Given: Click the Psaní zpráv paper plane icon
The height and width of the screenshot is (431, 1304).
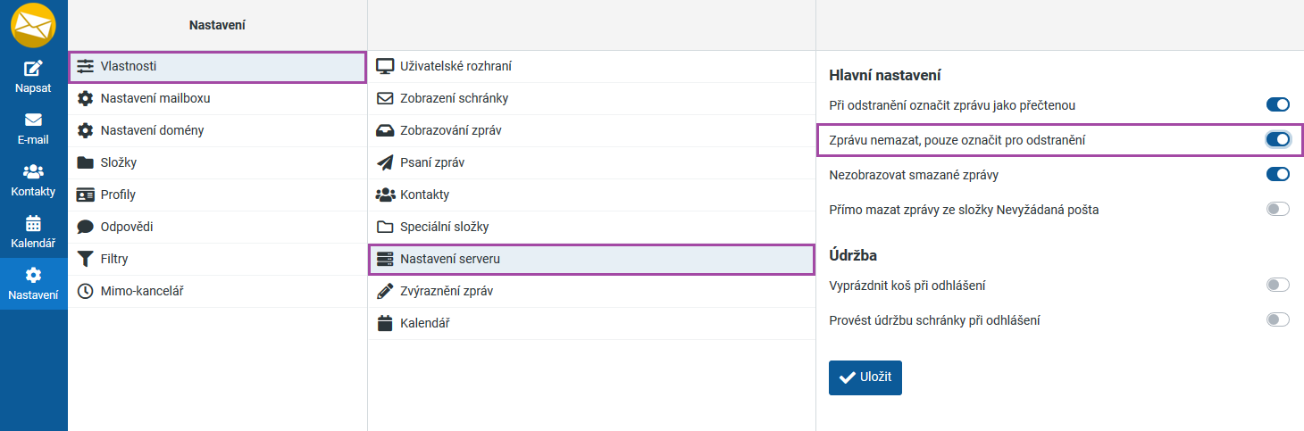Looking at the screenshot, I should [385, 162].
